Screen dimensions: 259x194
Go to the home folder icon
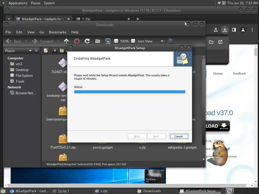pos(98,41)
